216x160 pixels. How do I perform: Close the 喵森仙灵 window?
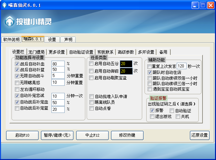coord(211,5)
